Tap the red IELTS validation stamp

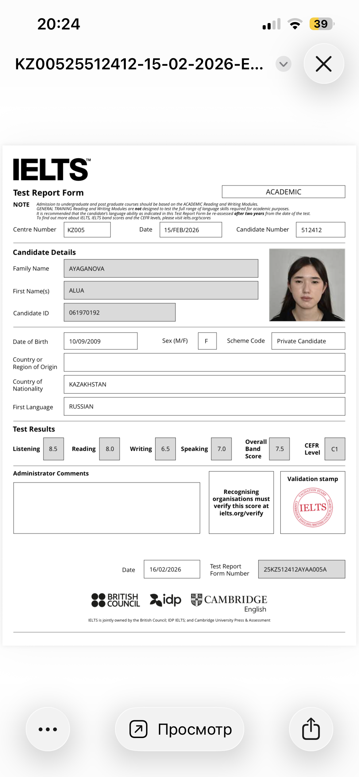pyautogui.click(x=313, y=507)
